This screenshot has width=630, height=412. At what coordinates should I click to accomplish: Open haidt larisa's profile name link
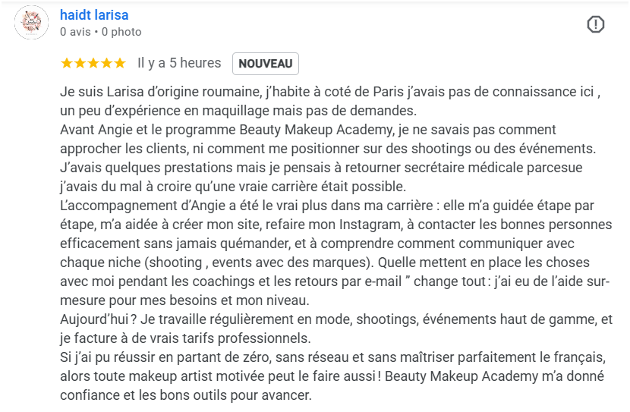94,15
